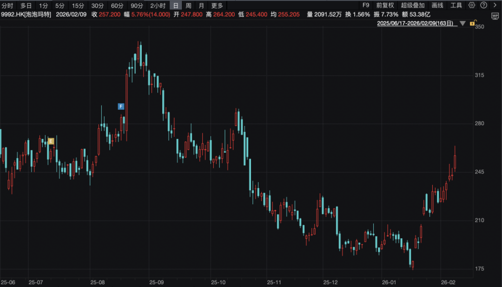
Task: Click the amplitude value 7.73%
Action: 390,14
